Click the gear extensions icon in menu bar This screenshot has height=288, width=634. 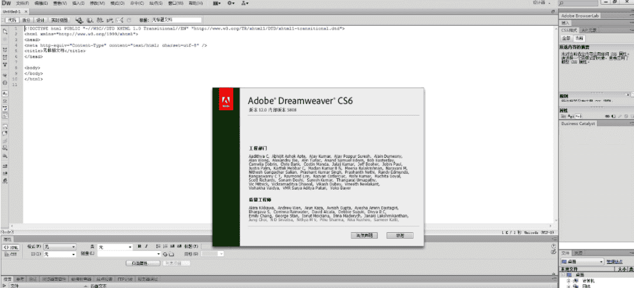[x=231, y=3]
